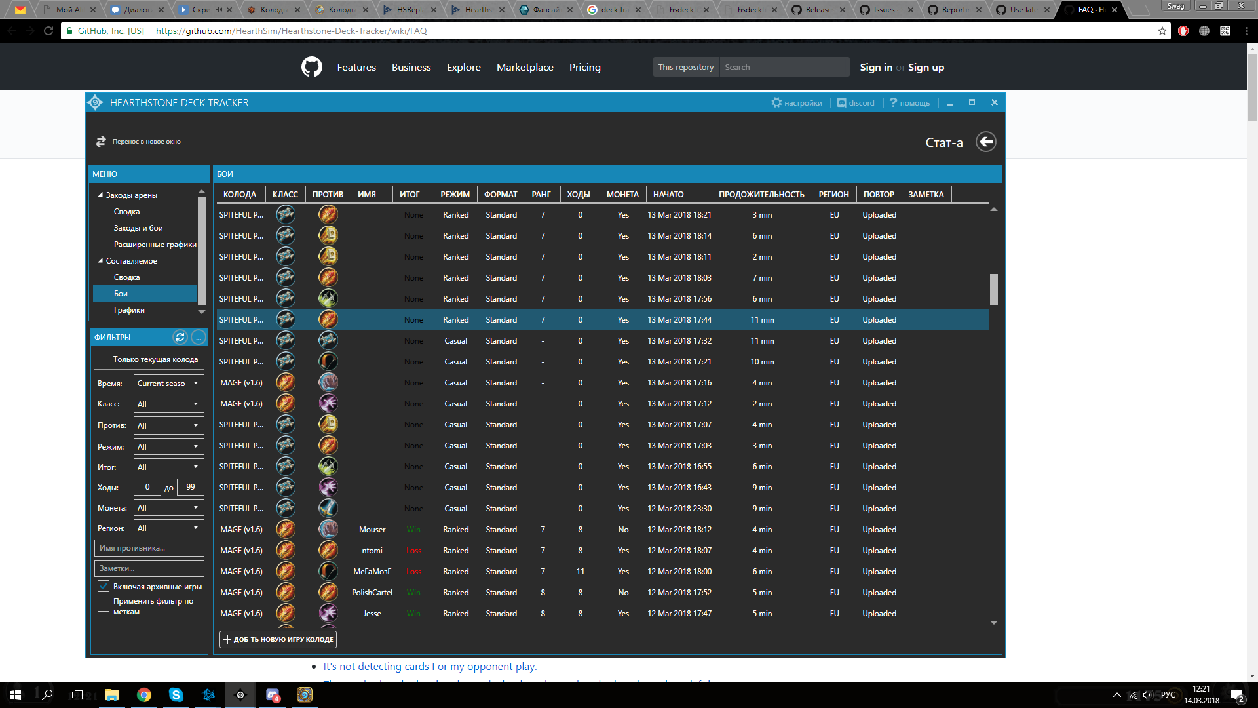Open the discord link icon

point(841,103)
